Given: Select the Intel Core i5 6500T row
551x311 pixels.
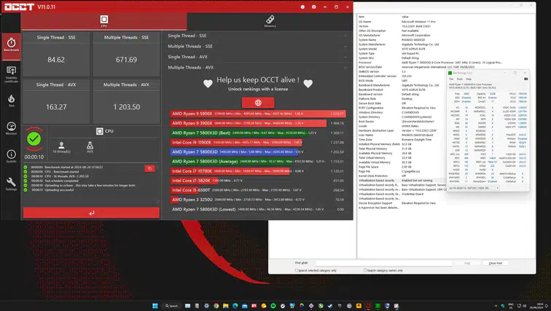Looking at the screenshot, I should [x=258, y=190].
